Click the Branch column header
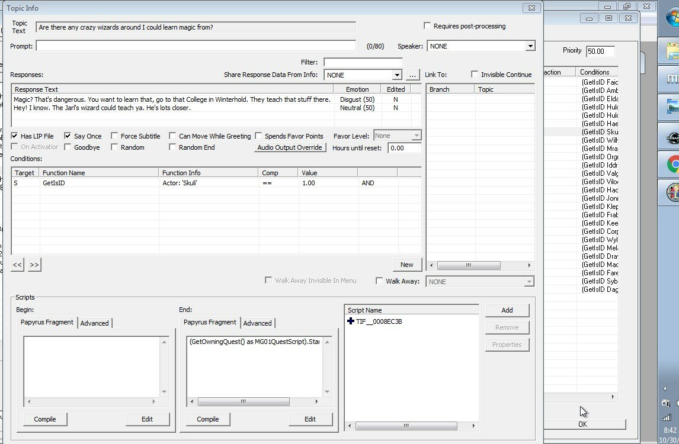Image resolution: width=679 pixels, height=444 pixels. (450, 89)
